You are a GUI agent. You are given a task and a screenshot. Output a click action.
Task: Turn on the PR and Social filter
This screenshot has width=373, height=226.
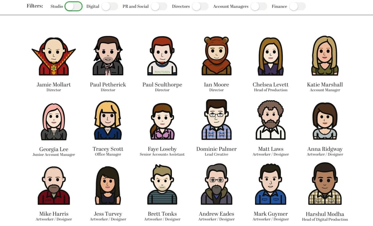[159, 6]
